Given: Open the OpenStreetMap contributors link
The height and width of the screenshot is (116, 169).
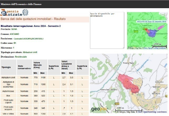Looking at the screenshot, I should [154, 112].
